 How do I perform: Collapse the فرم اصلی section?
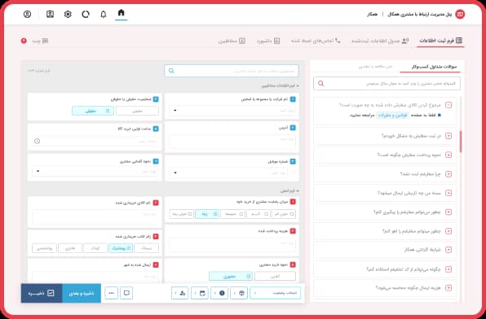tap(289, 191)
